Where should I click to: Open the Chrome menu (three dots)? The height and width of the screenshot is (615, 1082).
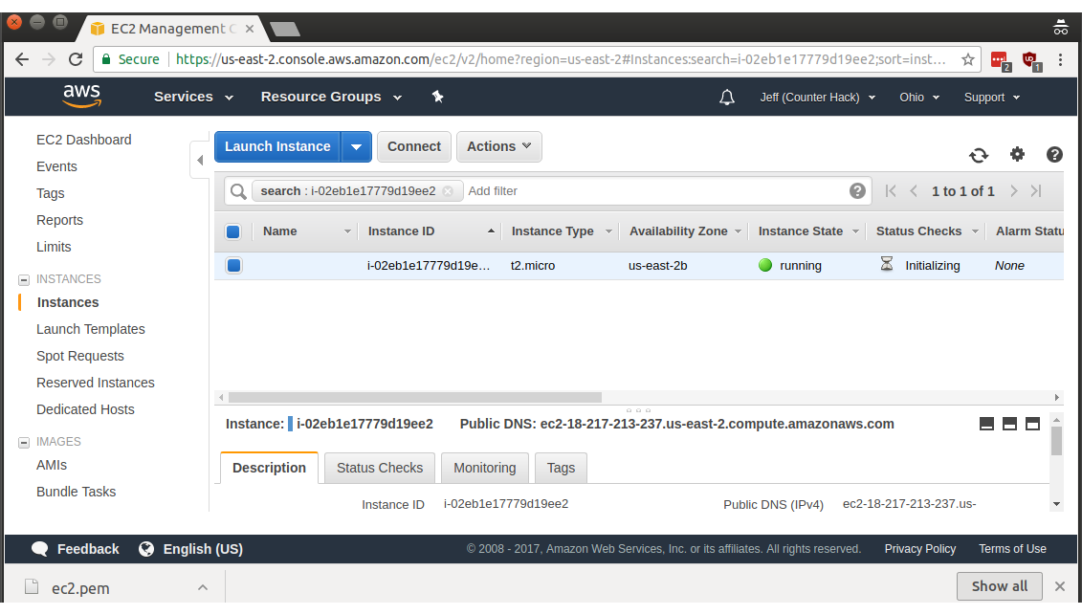pyautogui.click(x=1061, y=60)
